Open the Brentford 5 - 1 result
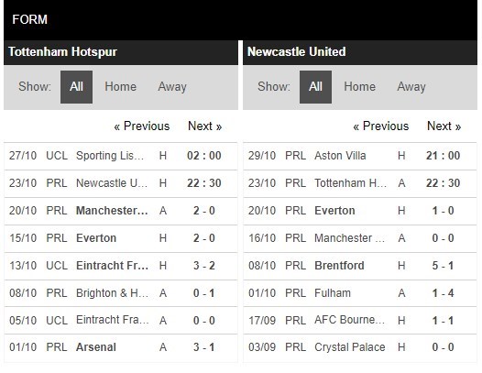The image size is (482, 373). point(359,266)
